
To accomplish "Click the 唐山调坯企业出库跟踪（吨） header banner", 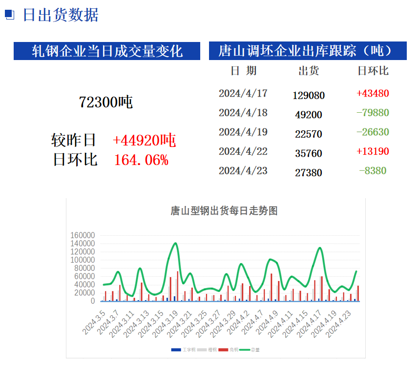I will click(x=308, y=51).
